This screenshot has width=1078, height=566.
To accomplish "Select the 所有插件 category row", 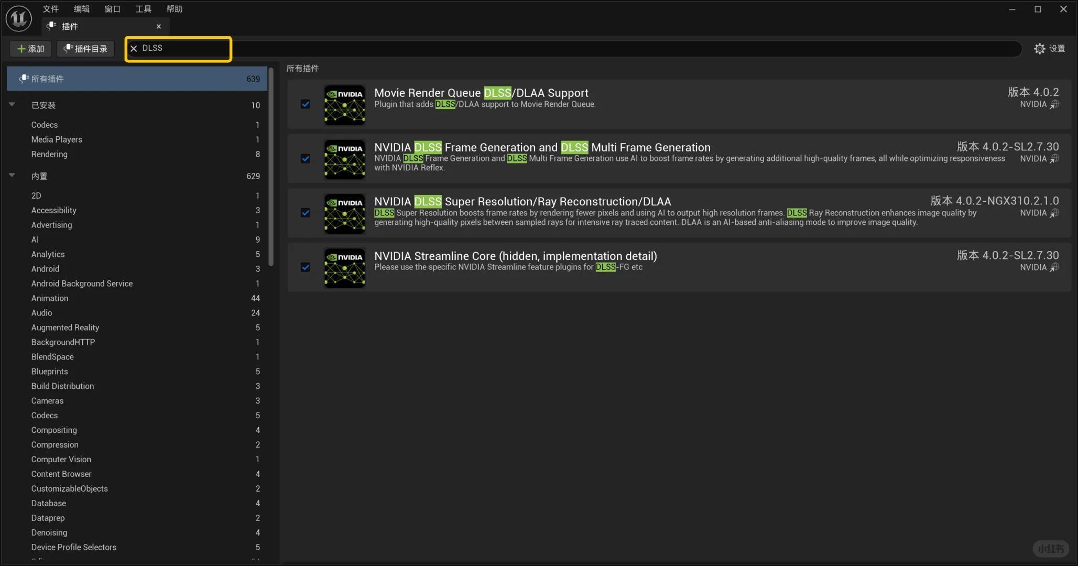I will coord(137,79).
